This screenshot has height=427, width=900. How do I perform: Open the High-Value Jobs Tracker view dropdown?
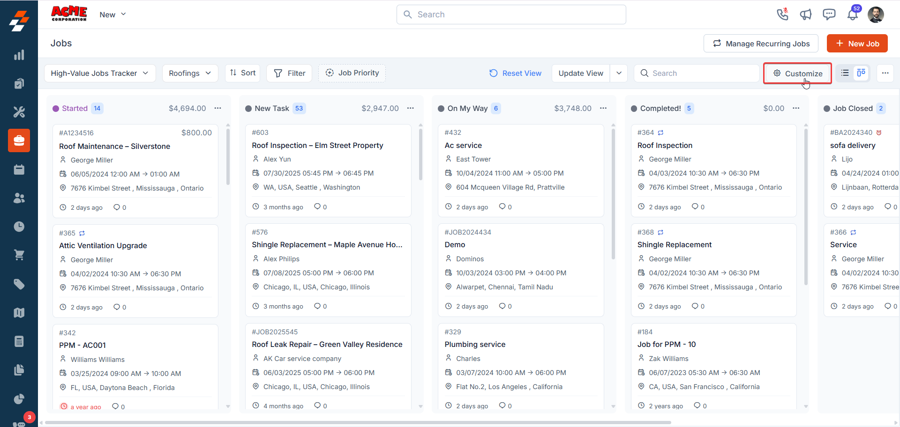click(x=99, y=73)
